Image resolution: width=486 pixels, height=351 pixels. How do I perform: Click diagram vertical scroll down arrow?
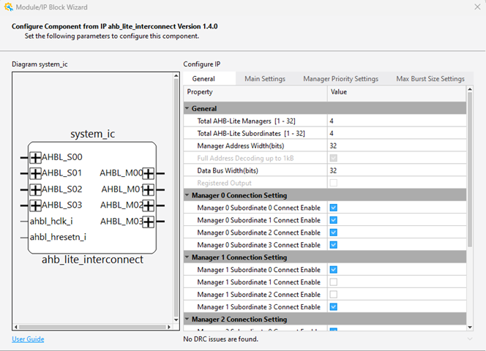click(x=176, y=320)
